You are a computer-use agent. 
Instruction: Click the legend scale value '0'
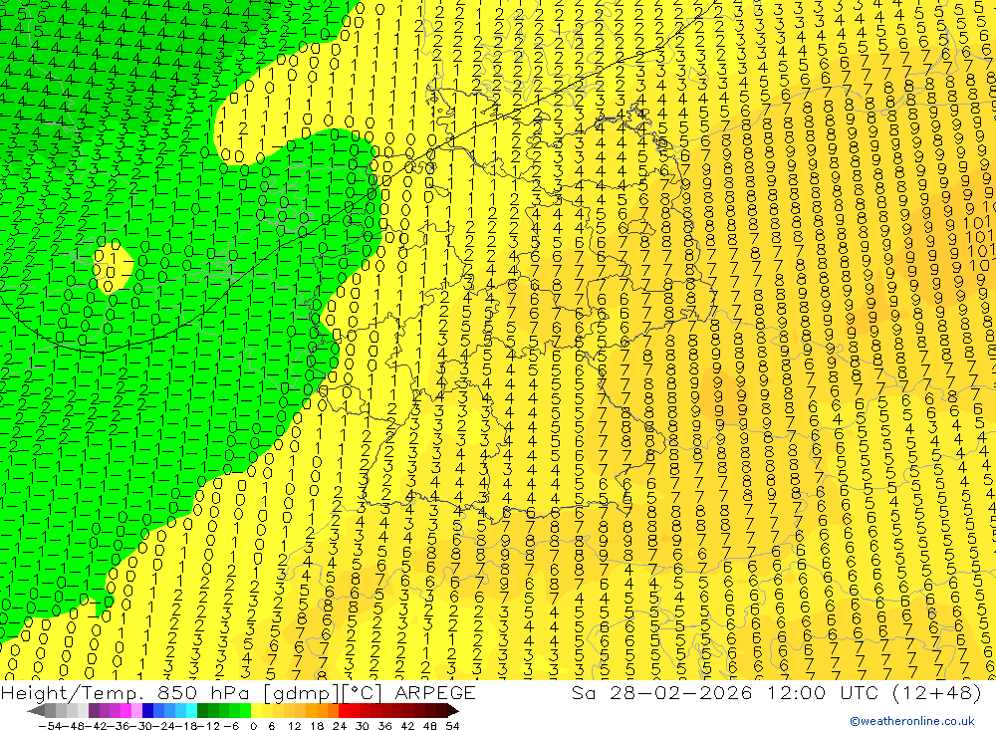[x=253, y=726]
